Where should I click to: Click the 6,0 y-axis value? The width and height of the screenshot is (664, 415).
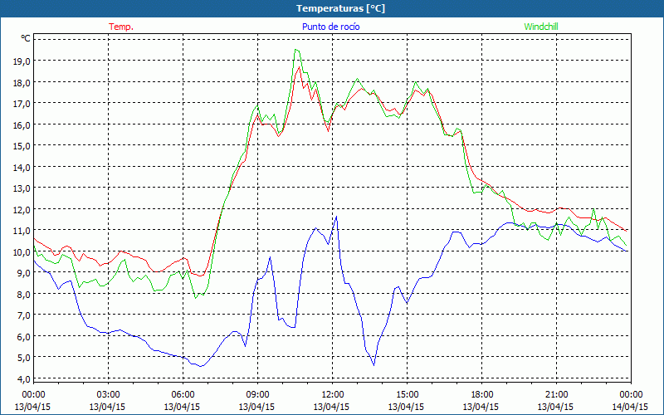click(24, 336)
